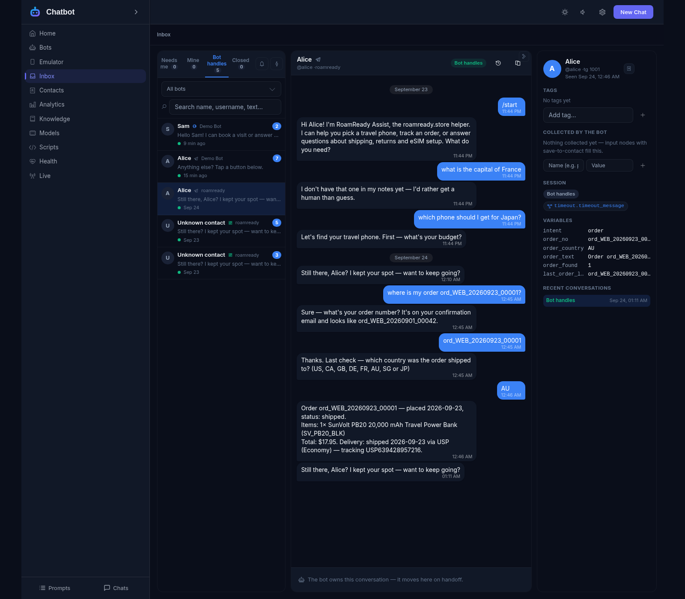Open Contacts in the sidebar
The height and width of the screenshot is (599, 685).
click(86, 90)
